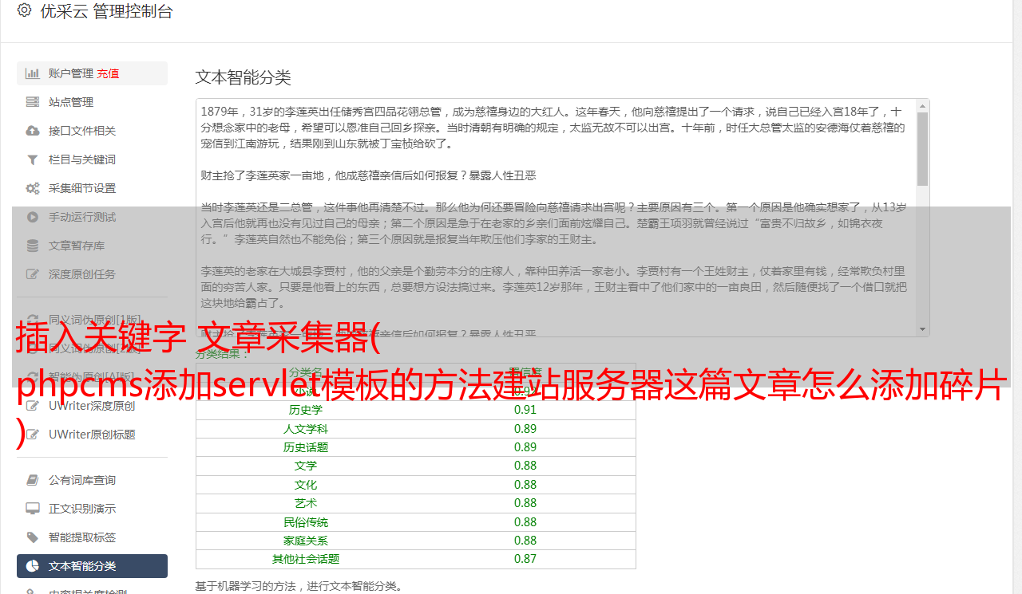1022x594 pixels.
Task: Click the monitor icon for 正文识别演示
Action: point(33,509)
